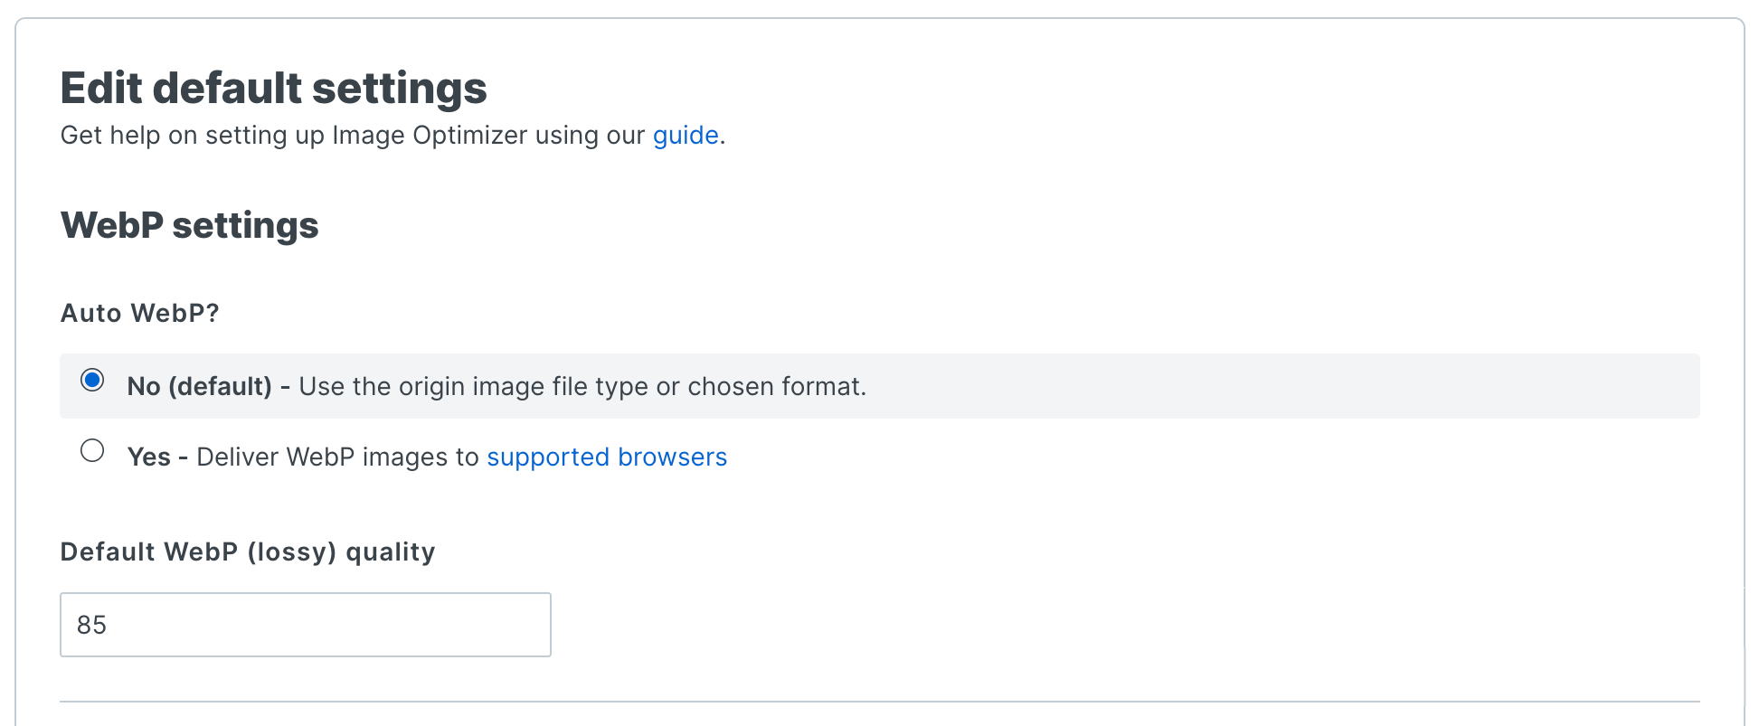1759x726 pixels.
Task: Select the Yes radio button for Auto WebP
Action: pyautogui.click(x=91, y=451)
